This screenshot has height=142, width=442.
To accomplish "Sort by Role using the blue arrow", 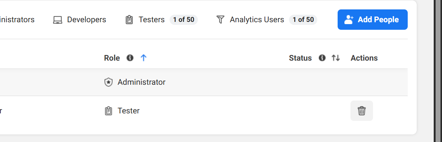I will point(144,58).
